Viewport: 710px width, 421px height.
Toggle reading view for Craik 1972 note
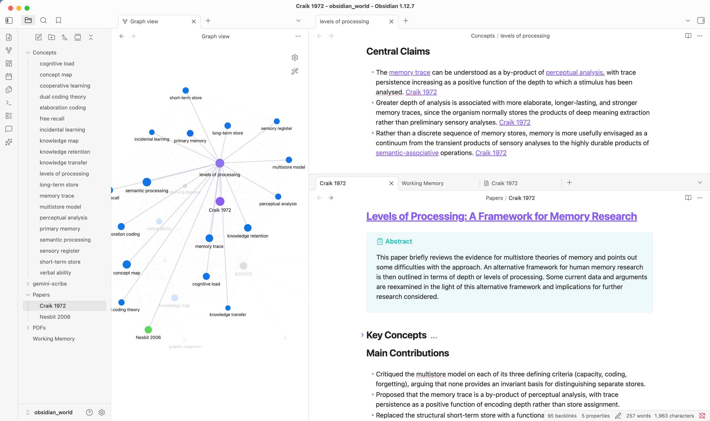688,198
